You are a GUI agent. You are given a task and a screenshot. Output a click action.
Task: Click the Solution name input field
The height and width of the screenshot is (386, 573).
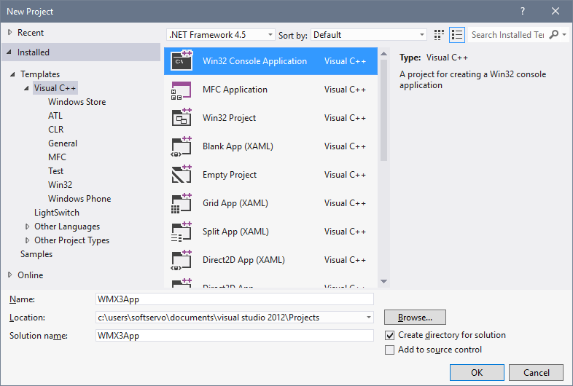pos(235,336)
